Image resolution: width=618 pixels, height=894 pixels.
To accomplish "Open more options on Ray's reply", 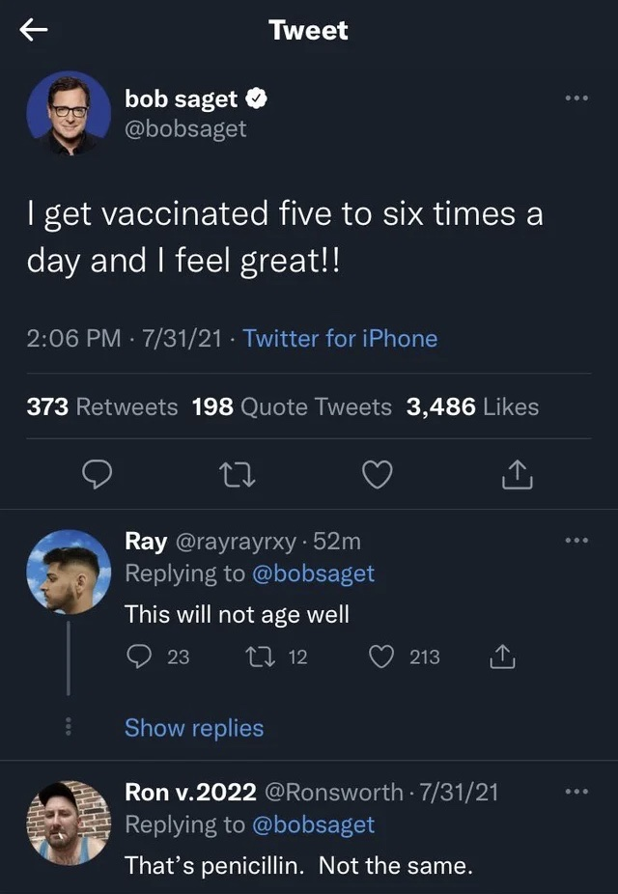I will coord(577,542).
